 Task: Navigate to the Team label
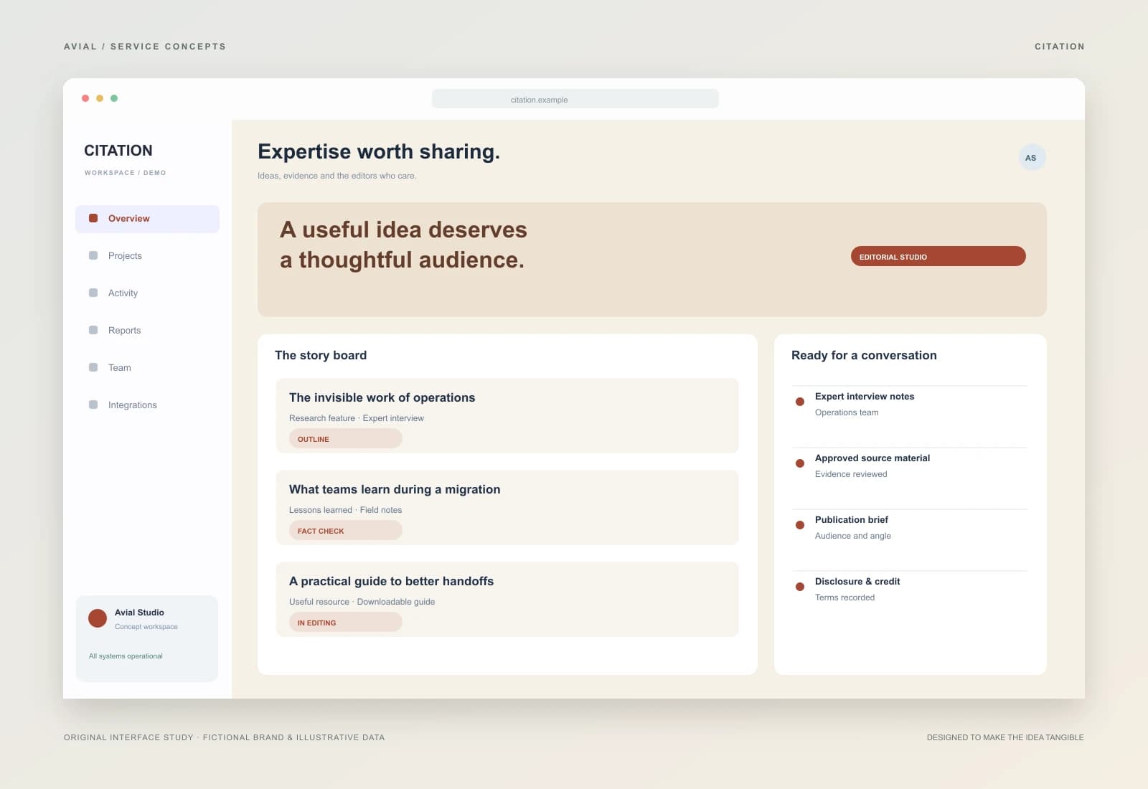coord(119,368)
